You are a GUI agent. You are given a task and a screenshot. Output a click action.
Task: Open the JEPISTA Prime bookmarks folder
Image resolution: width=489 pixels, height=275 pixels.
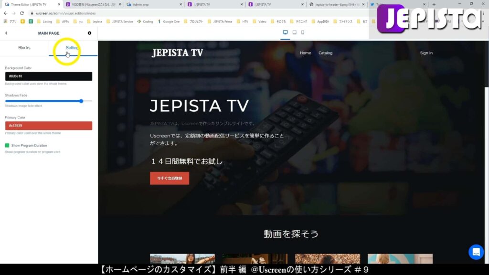[220, 21]
